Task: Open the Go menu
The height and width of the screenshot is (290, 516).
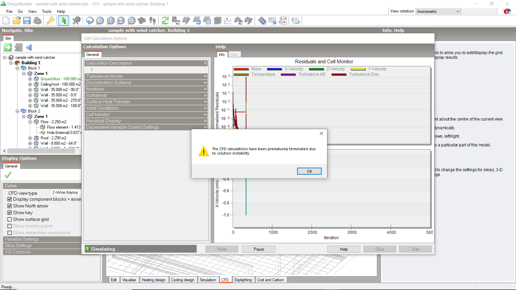Action: pyautogui.click(x=20, y=11)
